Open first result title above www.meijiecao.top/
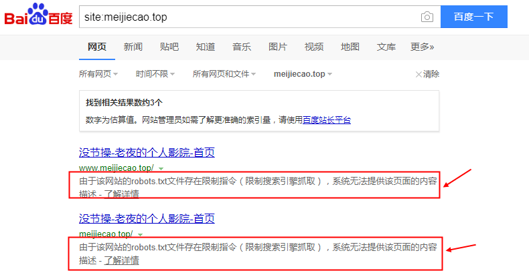 147,153
